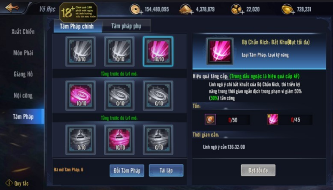Click the Đạt tối đa button
This screenshot has height=190, width=333.
point(258,170)
